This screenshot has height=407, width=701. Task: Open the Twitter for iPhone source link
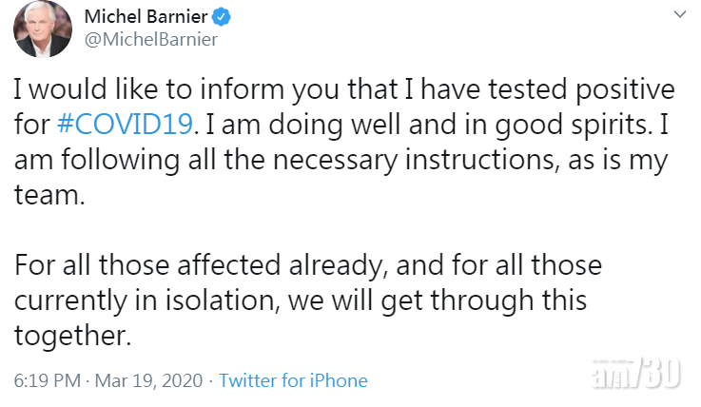point(293,380)
